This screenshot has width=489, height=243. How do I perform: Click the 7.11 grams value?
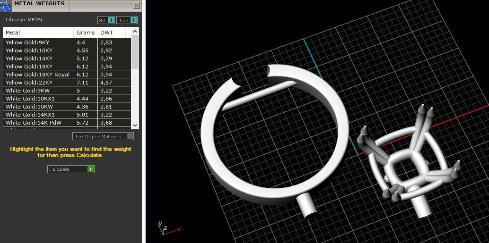(x=82, y=83)
